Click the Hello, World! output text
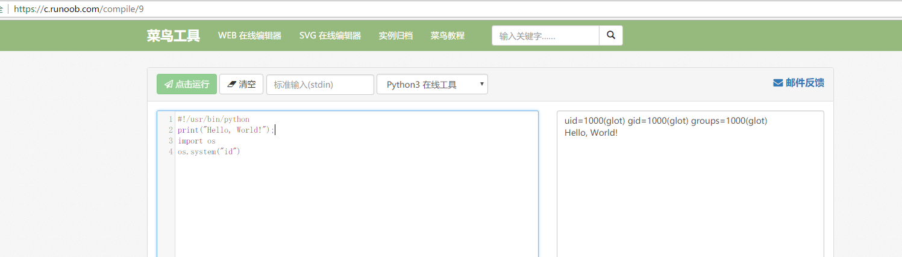 point(590,132)
